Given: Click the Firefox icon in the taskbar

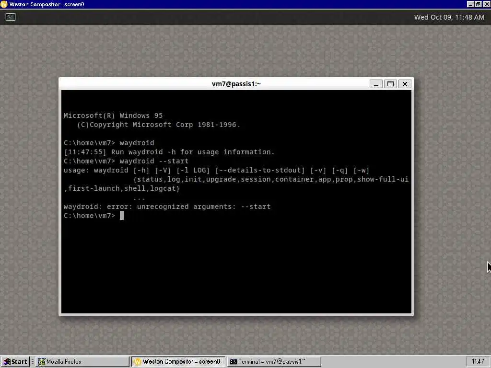Looking at the screenshot, I should [x=41, y=362].
